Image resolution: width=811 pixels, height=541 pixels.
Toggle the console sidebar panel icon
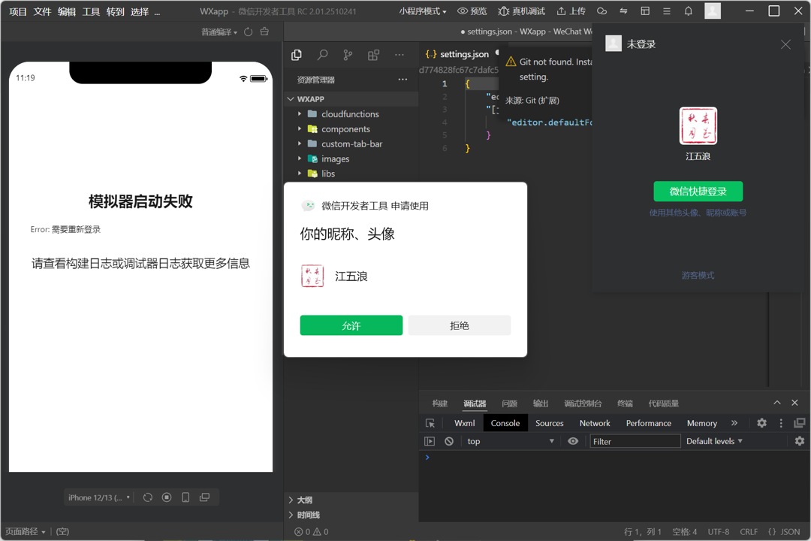pyautogui.click(x=430, y=442)
